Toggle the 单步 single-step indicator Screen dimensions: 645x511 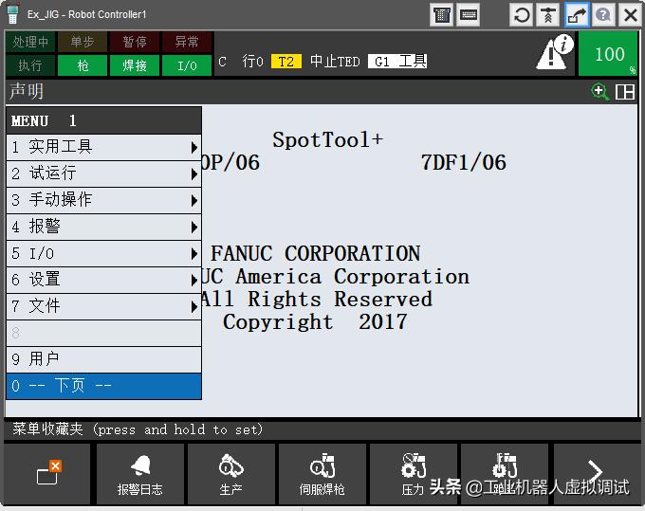[x=83, y=42]
